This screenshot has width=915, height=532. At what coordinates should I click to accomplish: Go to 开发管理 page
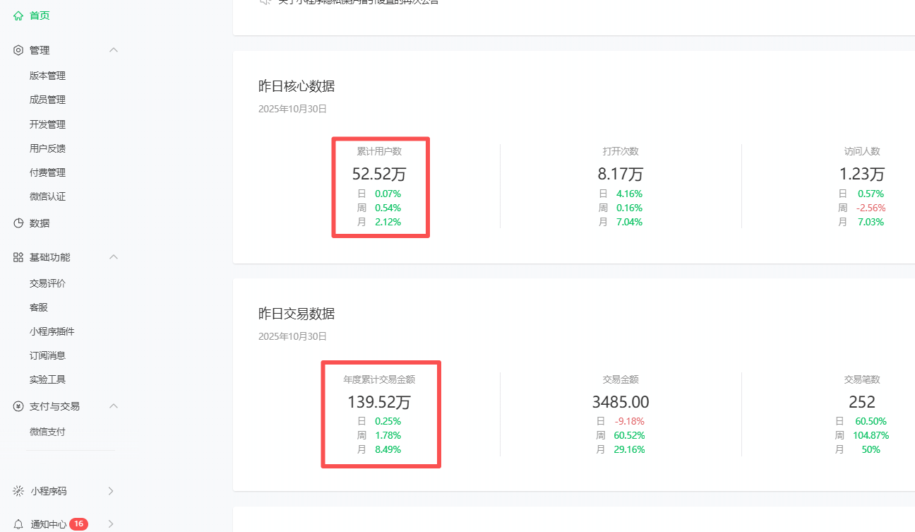47,124
